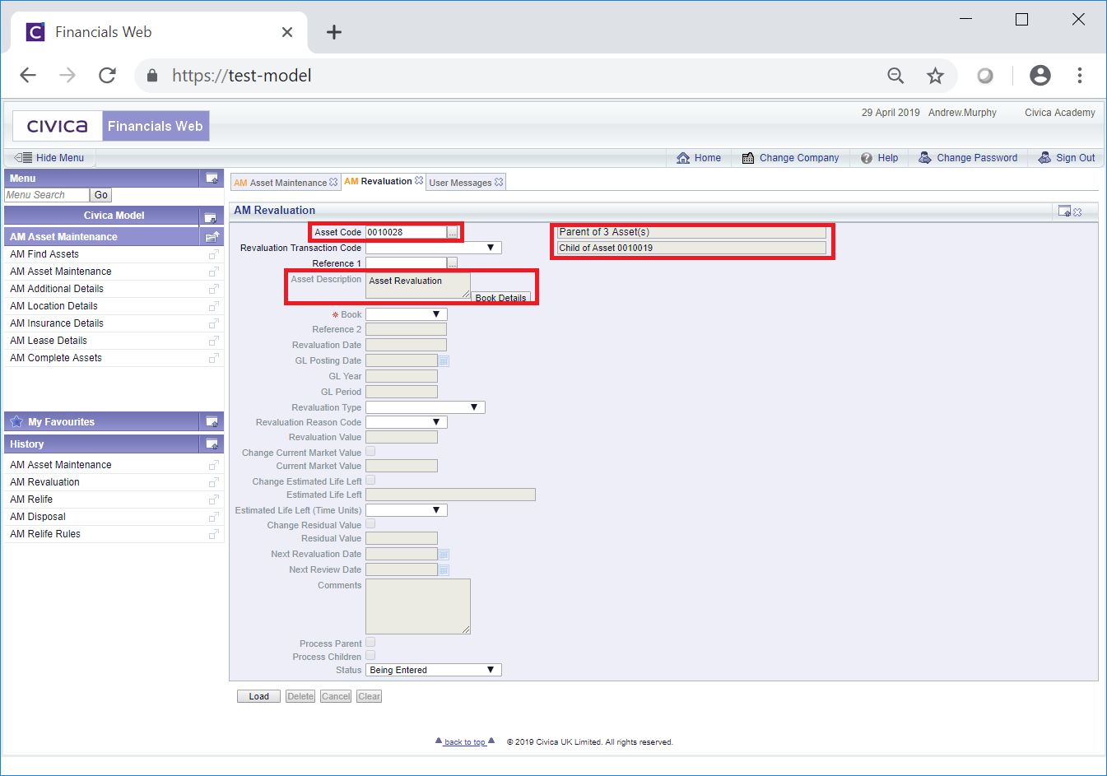Click the Home icon in the top bar
Image resolution: width=1107 pixels, height=776 pixels.
tap(683, 158)
